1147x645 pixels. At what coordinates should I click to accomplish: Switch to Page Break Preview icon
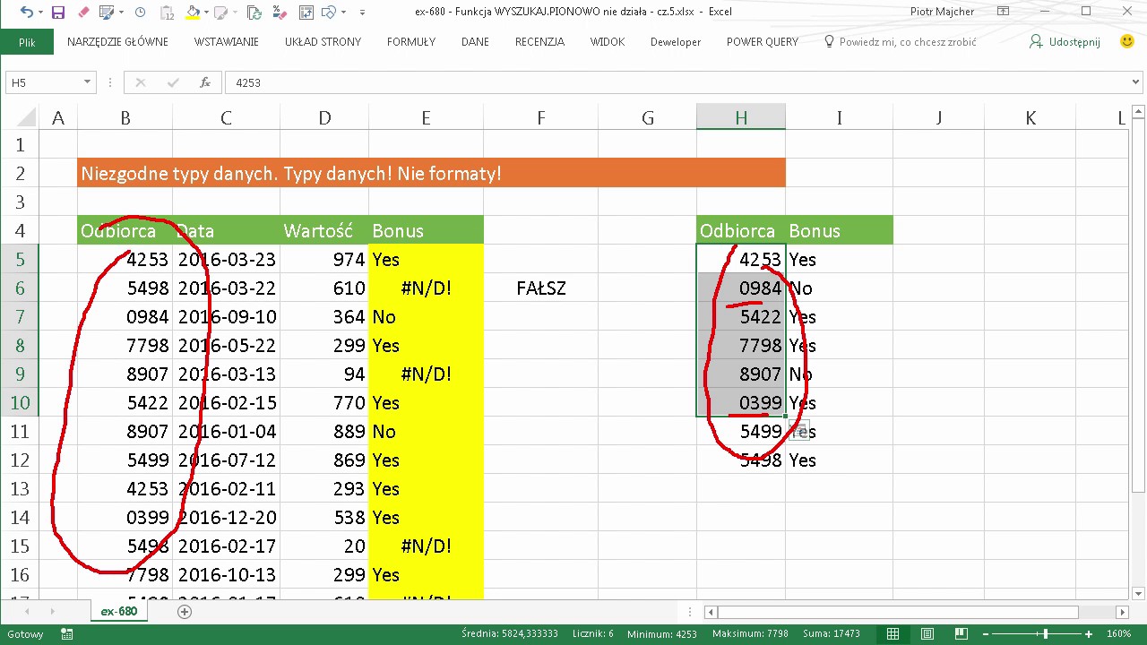tap(962, 633)
